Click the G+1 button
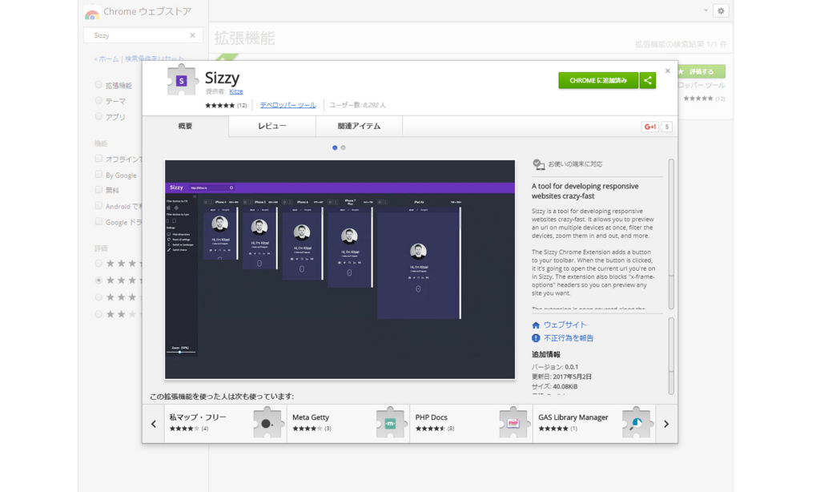The width and height of the screenshot is (820, 492). click(650, 127)
